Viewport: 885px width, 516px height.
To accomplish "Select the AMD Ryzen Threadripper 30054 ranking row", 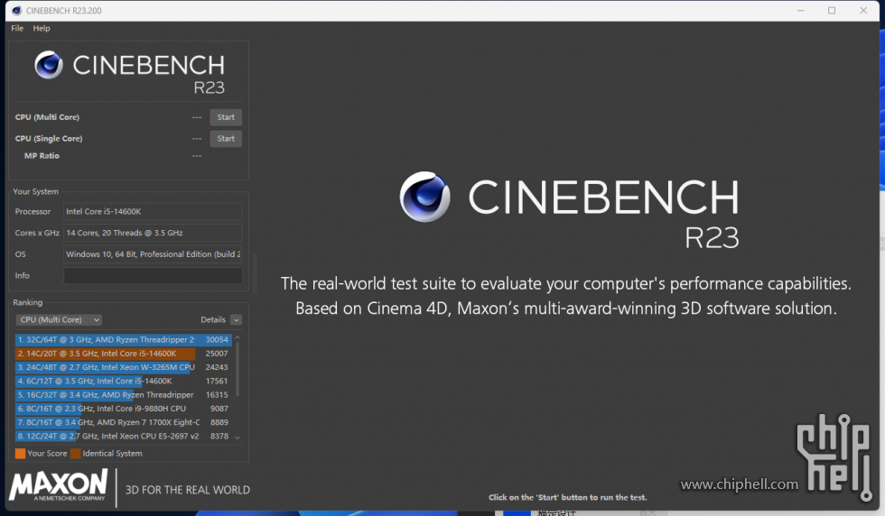I will point(123,339).
